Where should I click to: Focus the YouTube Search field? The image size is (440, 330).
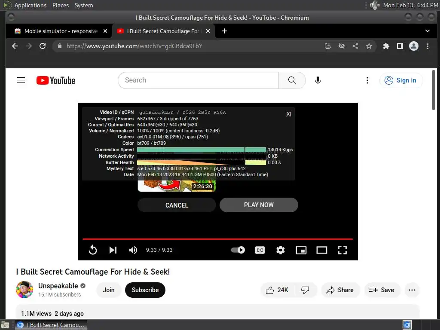[x=199, y=80]
